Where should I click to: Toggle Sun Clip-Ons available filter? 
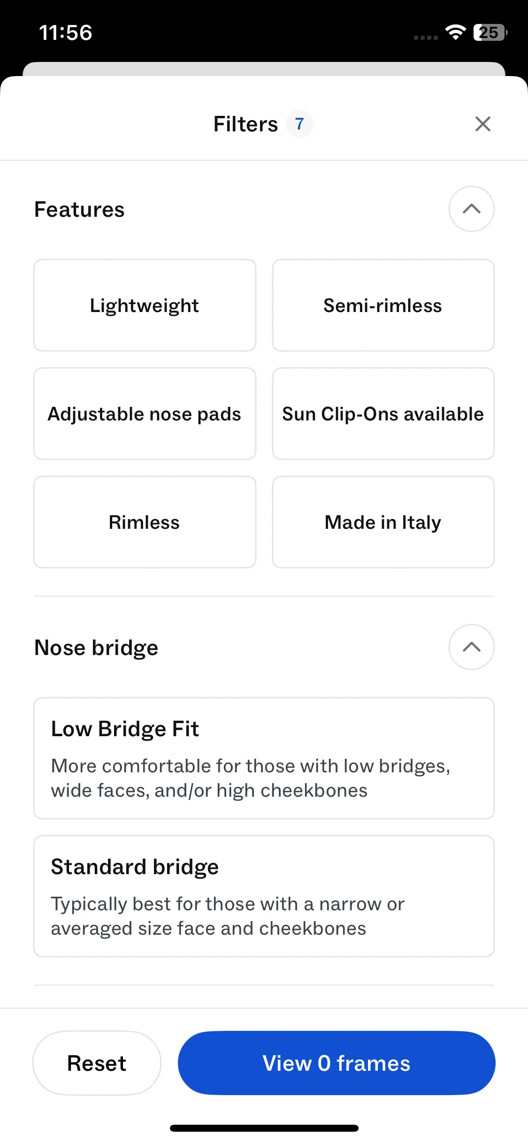(383, 414)
